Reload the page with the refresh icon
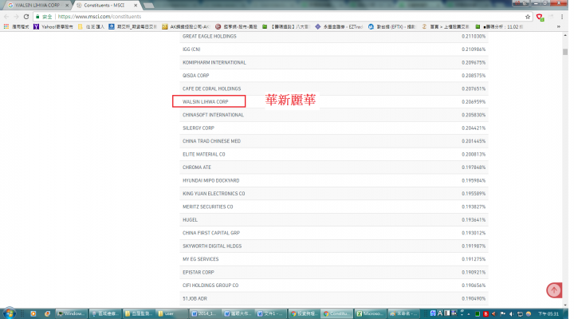Screen dimensions: 574x319 (x=26, y=17)
